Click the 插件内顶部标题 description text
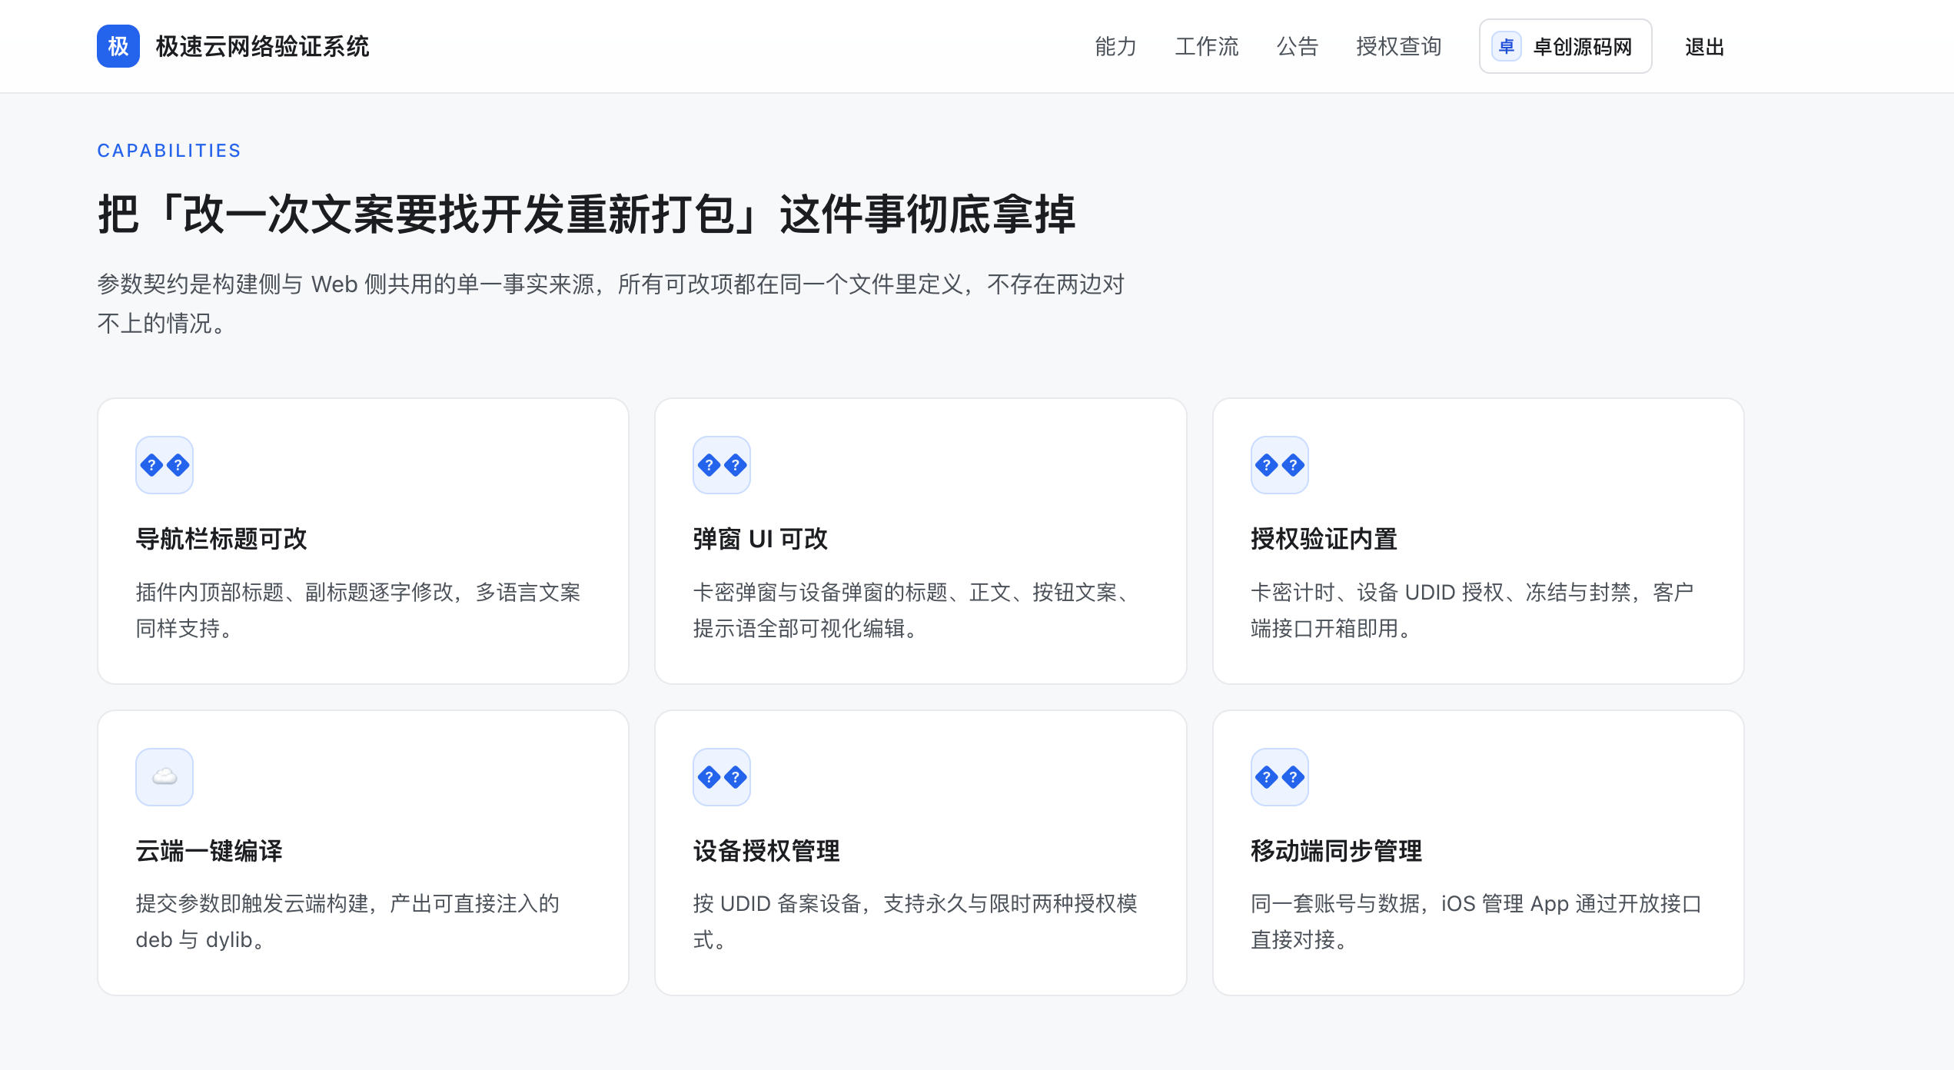 358,610
